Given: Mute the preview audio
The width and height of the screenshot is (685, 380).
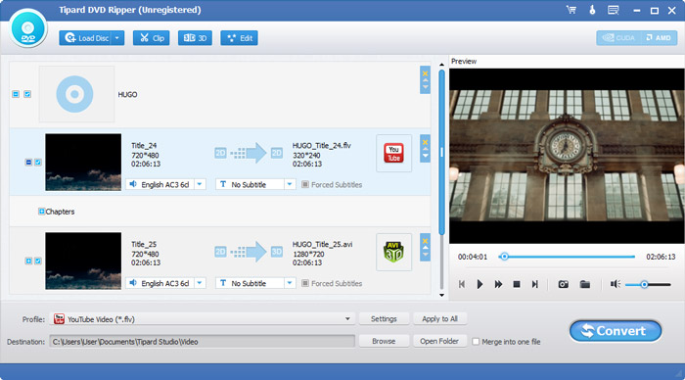Looking at the screenshot, I should [x=616, y=284].
